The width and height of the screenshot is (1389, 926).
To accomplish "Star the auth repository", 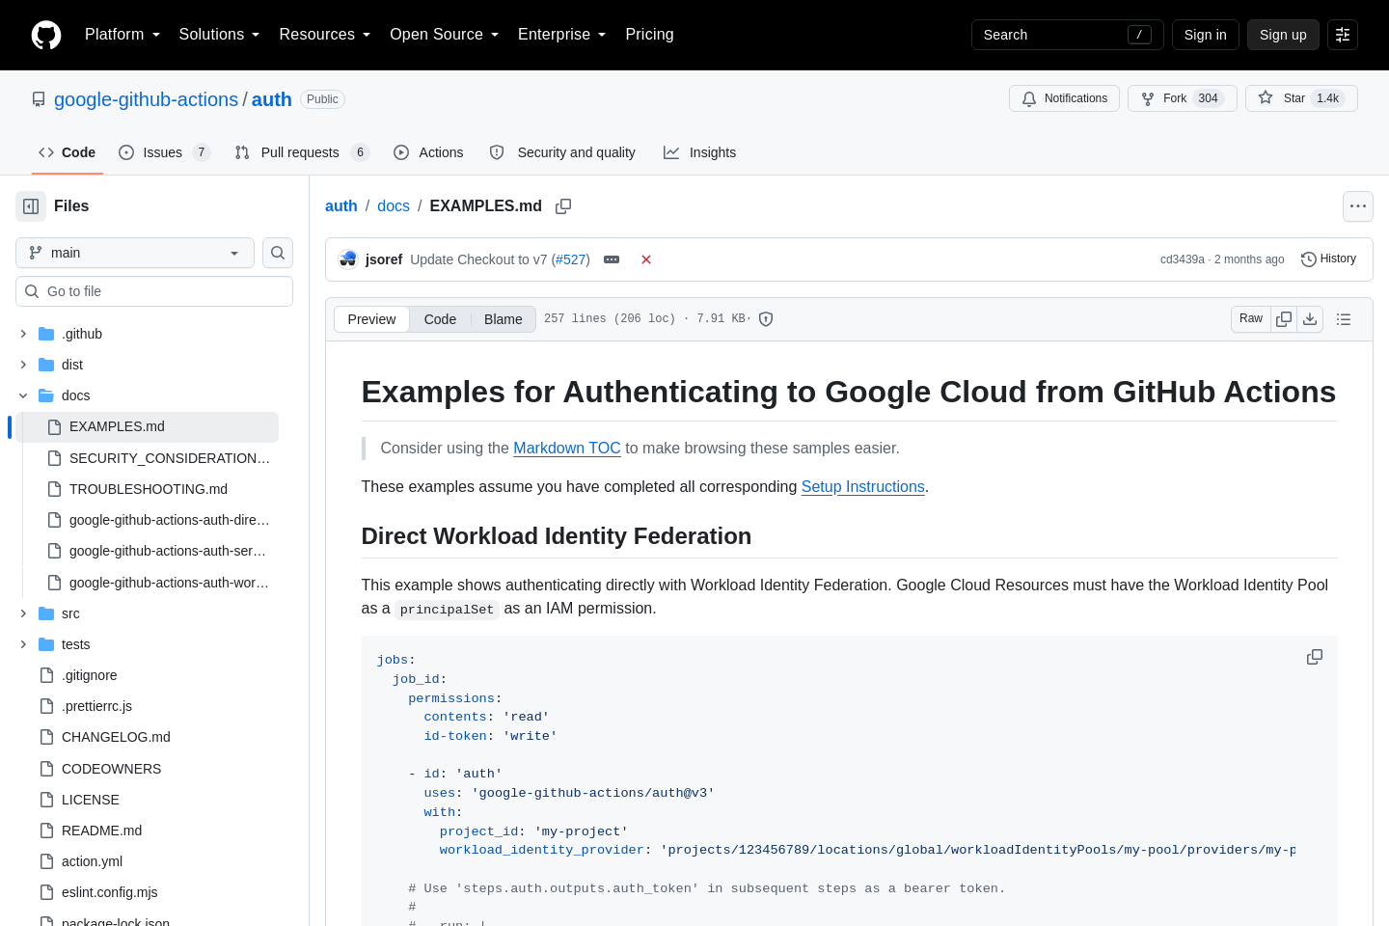I will [1301, 98].
